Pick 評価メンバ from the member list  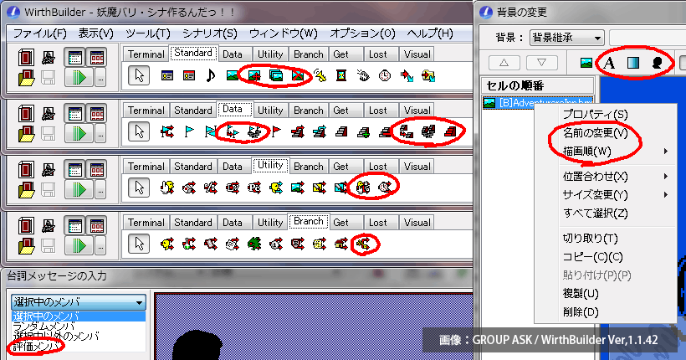pyautogui.click(x=35, y=346)
